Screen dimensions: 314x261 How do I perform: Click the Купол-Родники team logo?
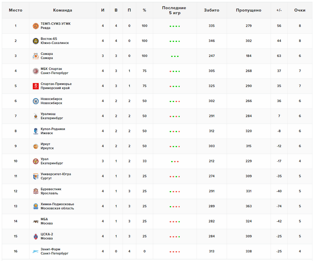click(36, 131)
